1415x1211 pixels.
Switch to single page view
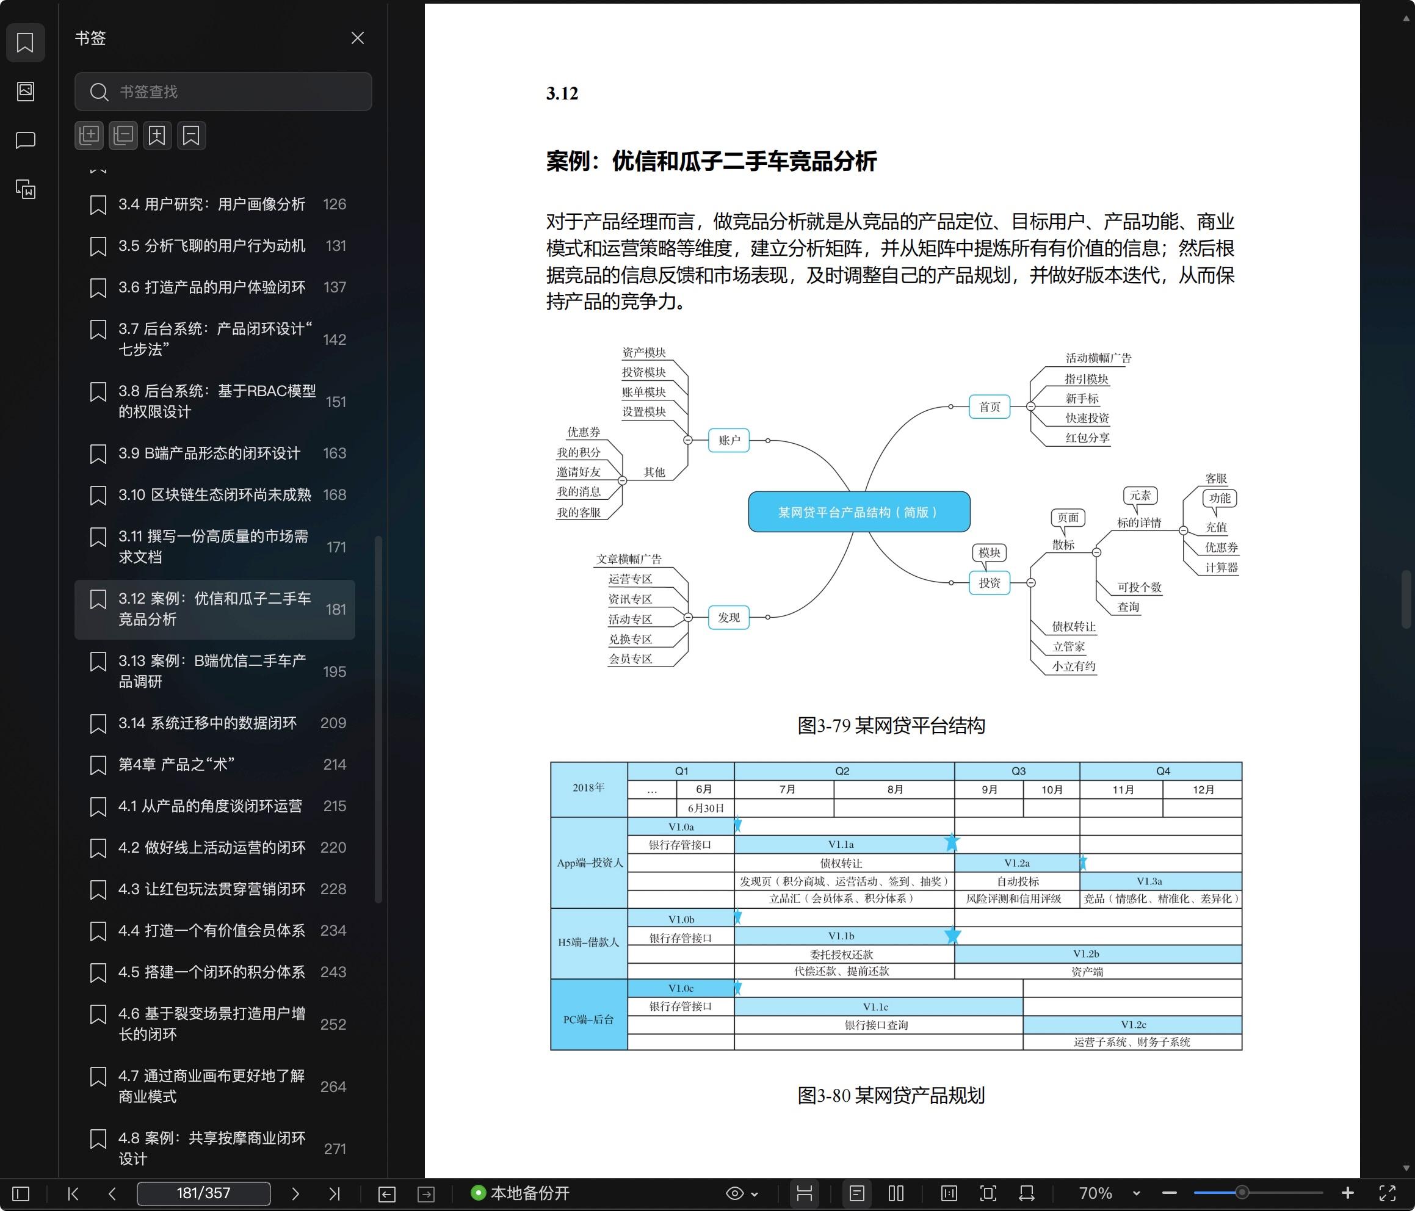coord(857,1194)
